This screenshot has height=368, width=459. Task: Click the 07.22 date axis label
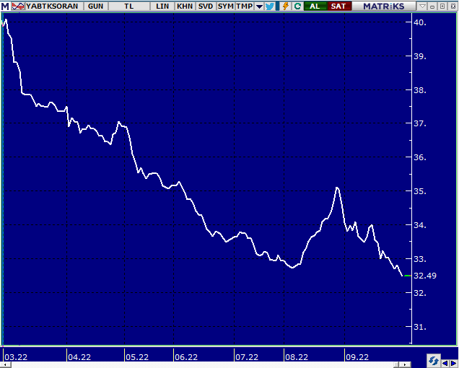coord(247,357)
